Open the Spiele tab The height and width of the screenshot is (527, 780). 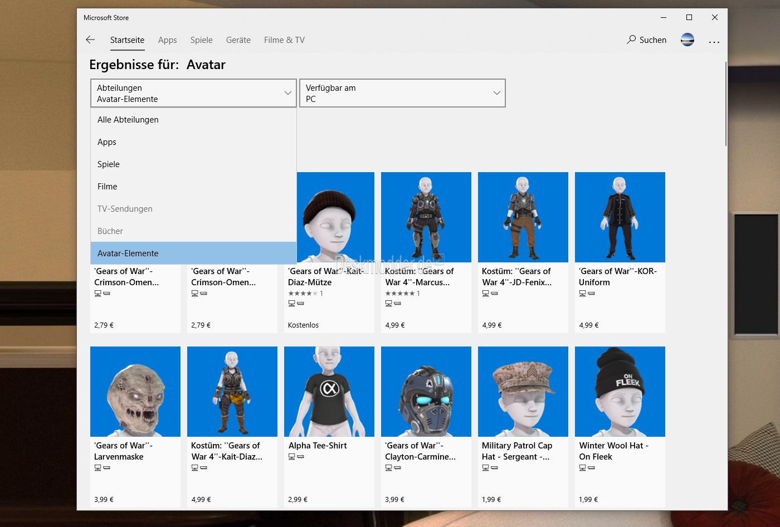[x=201, y=40]
